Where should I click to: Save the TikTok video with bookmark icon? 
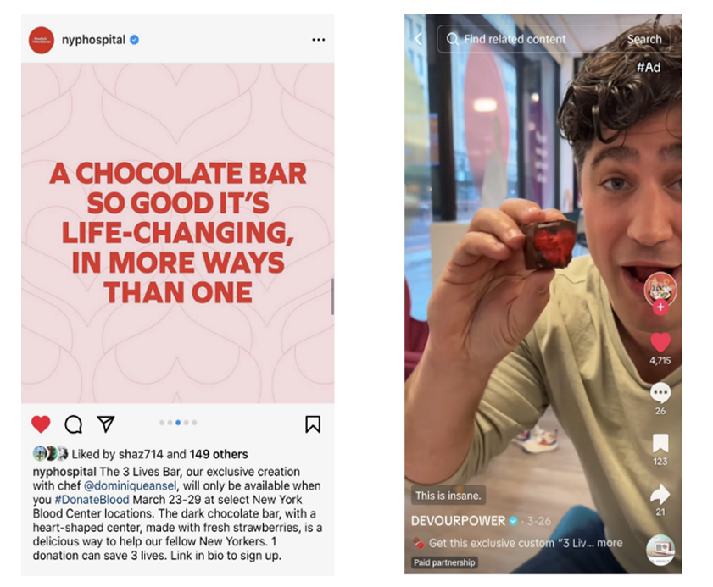660,444
